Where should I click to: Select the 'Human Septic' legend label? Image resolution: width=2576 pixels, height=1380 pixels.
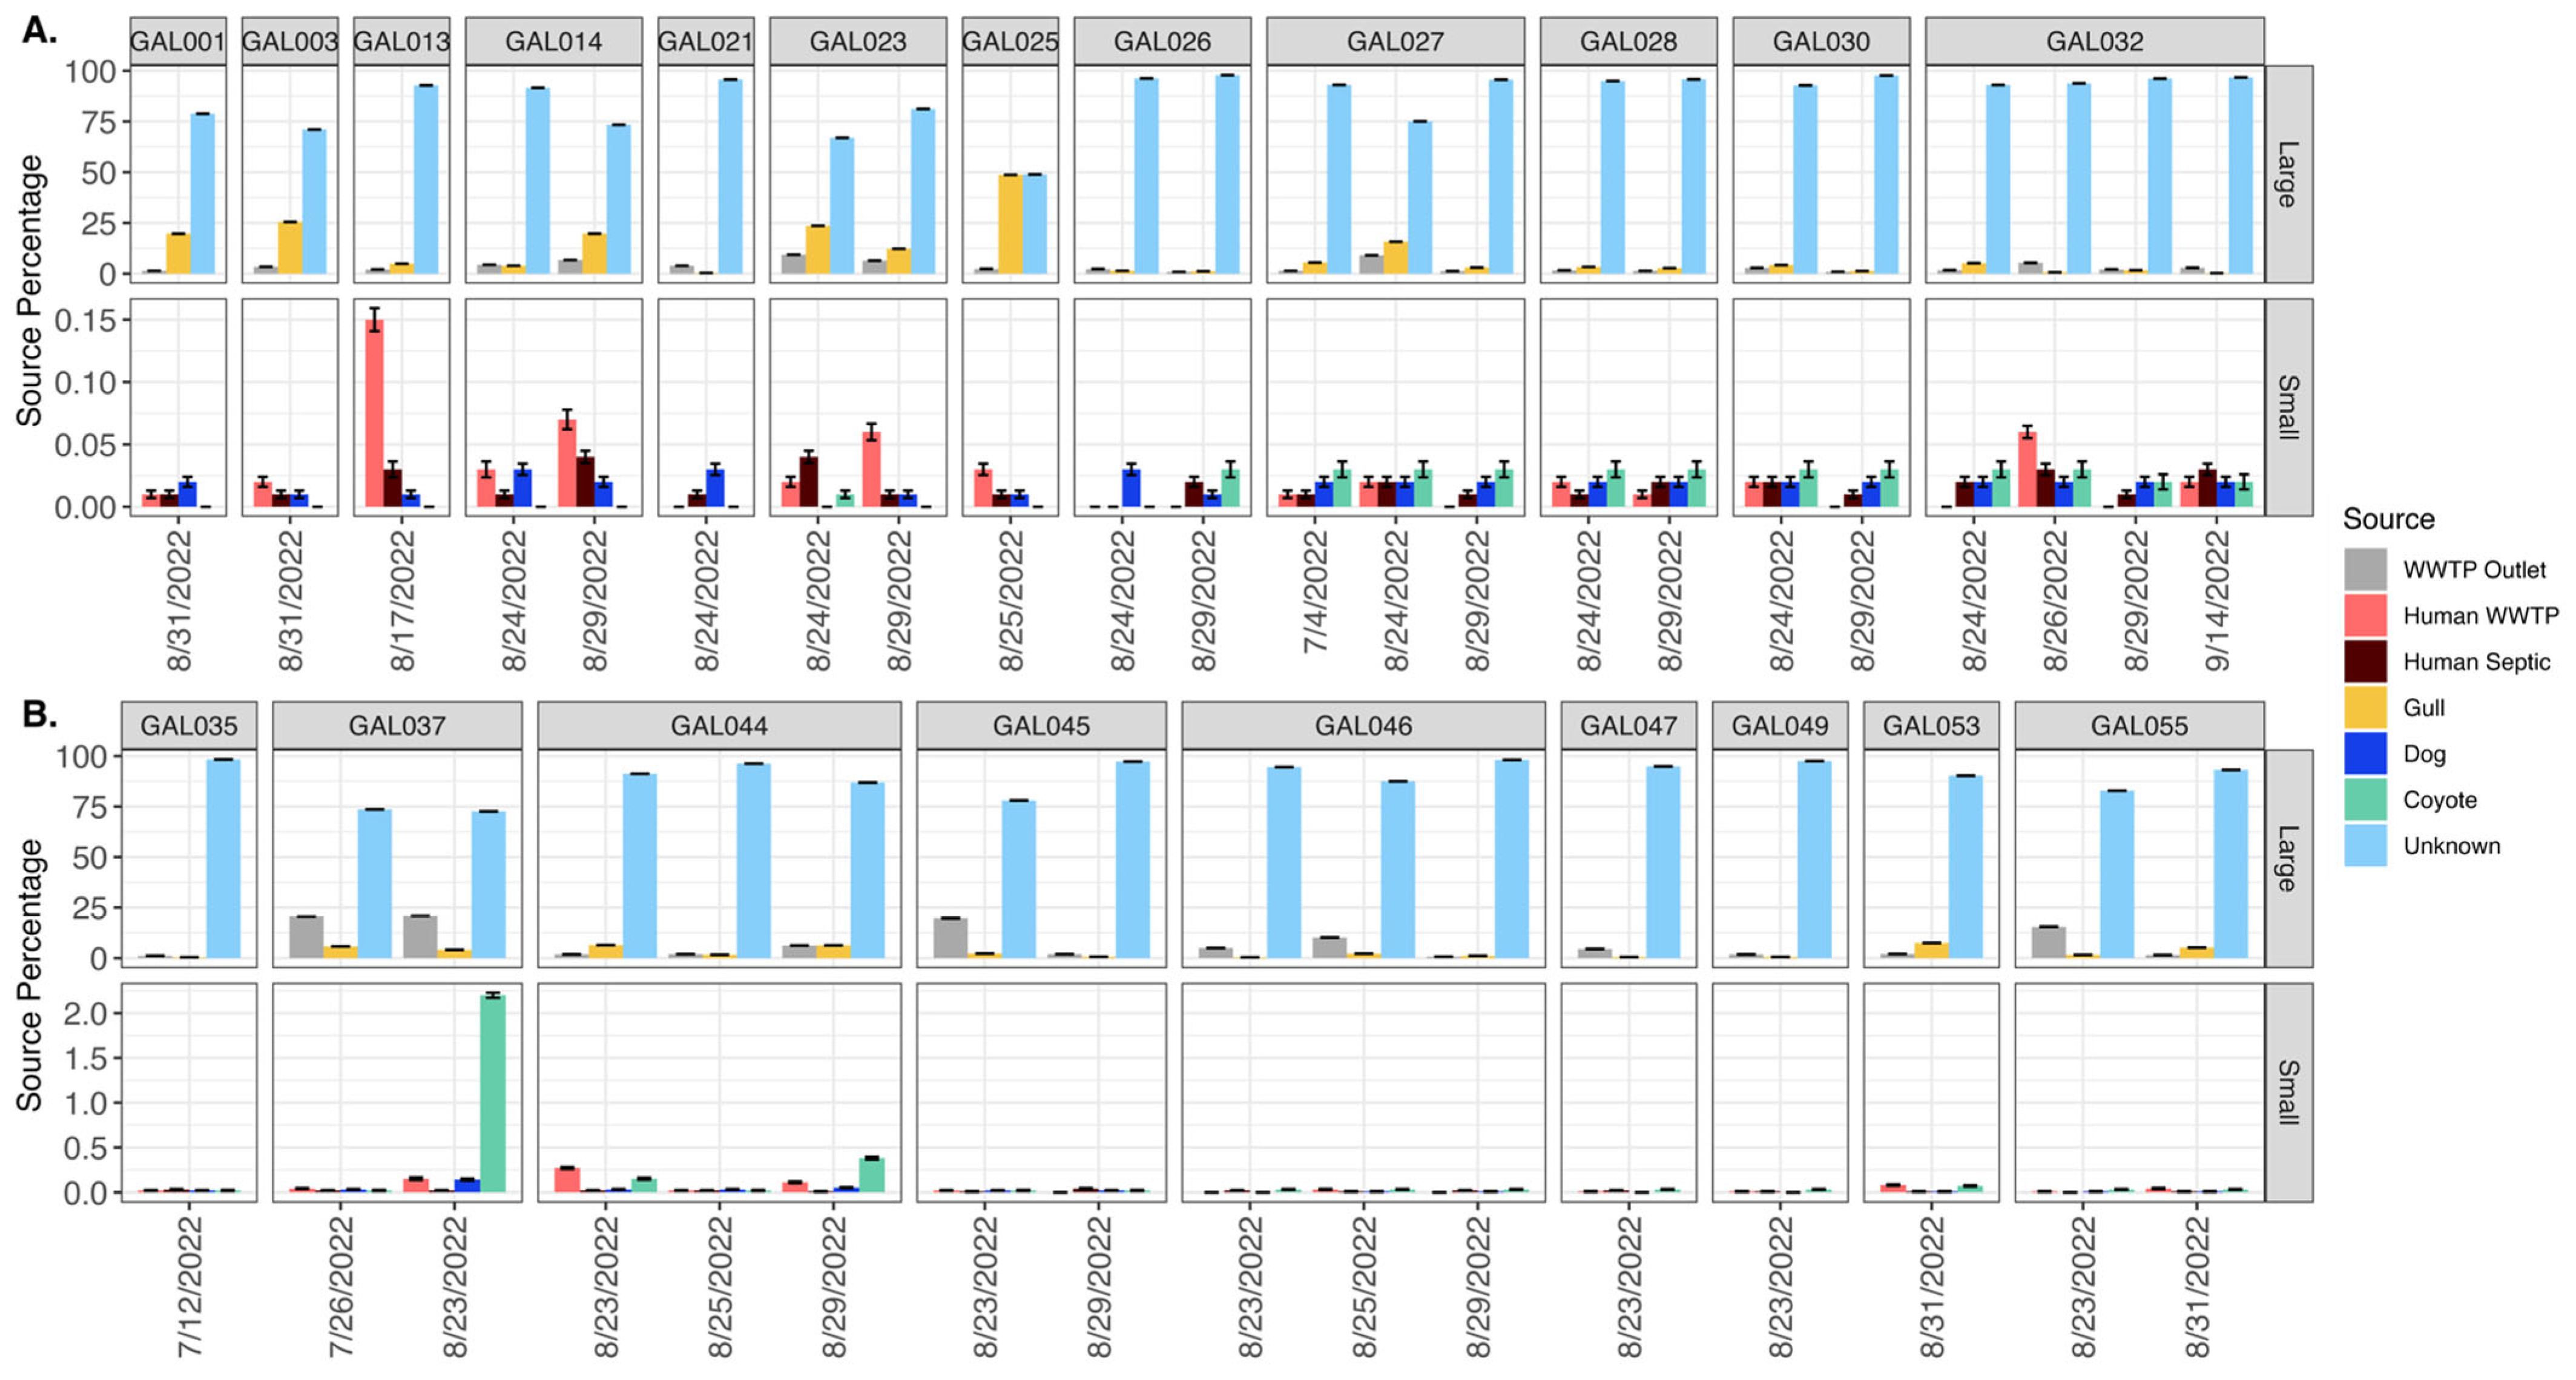tap(2476, 661)
